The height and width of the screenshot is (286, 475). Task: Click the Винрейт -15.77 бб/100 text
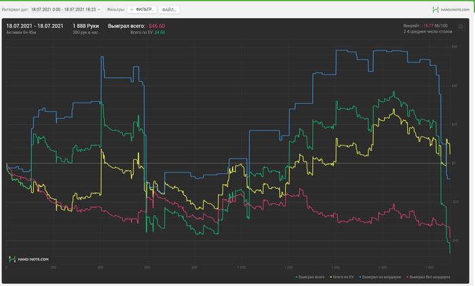[x=425, y=26]
